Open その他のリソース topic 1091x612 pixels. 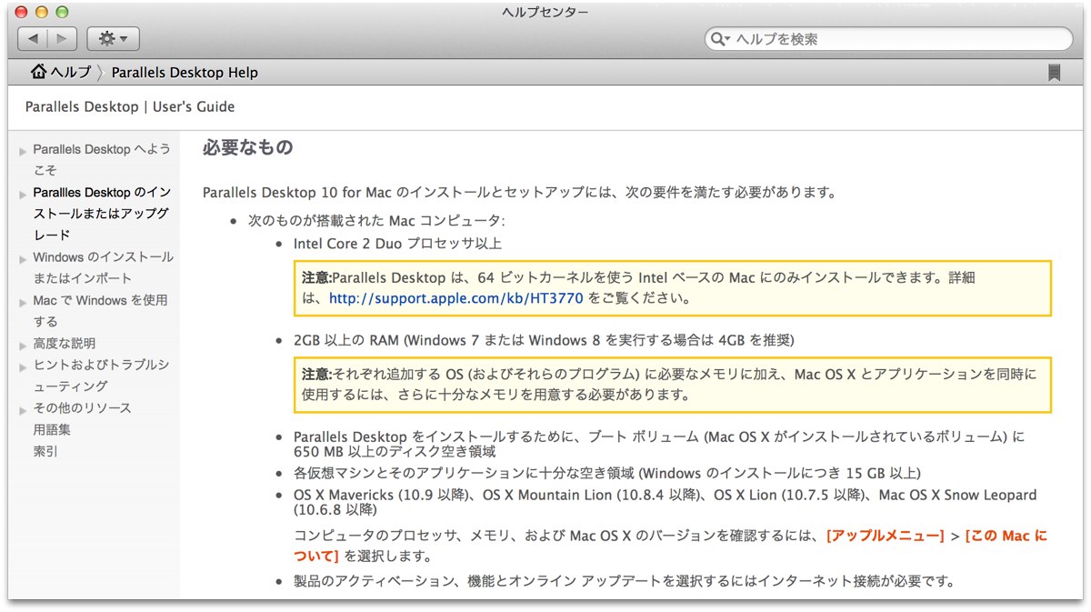[x=82, y=408]
